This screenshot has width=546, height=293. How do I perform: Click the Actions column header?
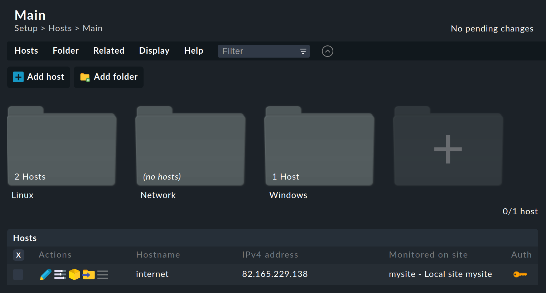coord(55,255)
